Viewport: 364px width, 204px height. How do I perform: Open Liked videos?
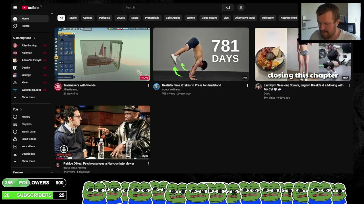click(x=30, y=139)
